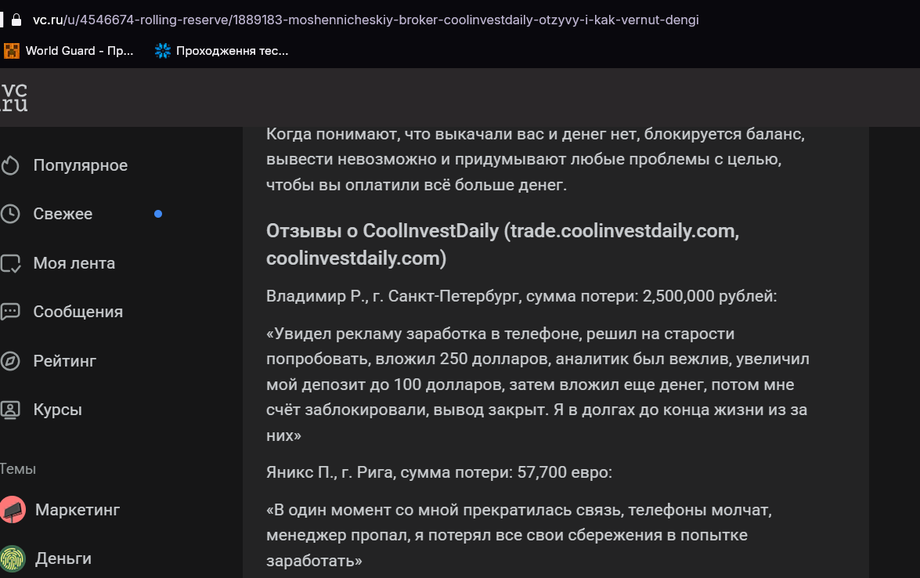Click the compass icon beside Рейтинг

coord(10,361)
